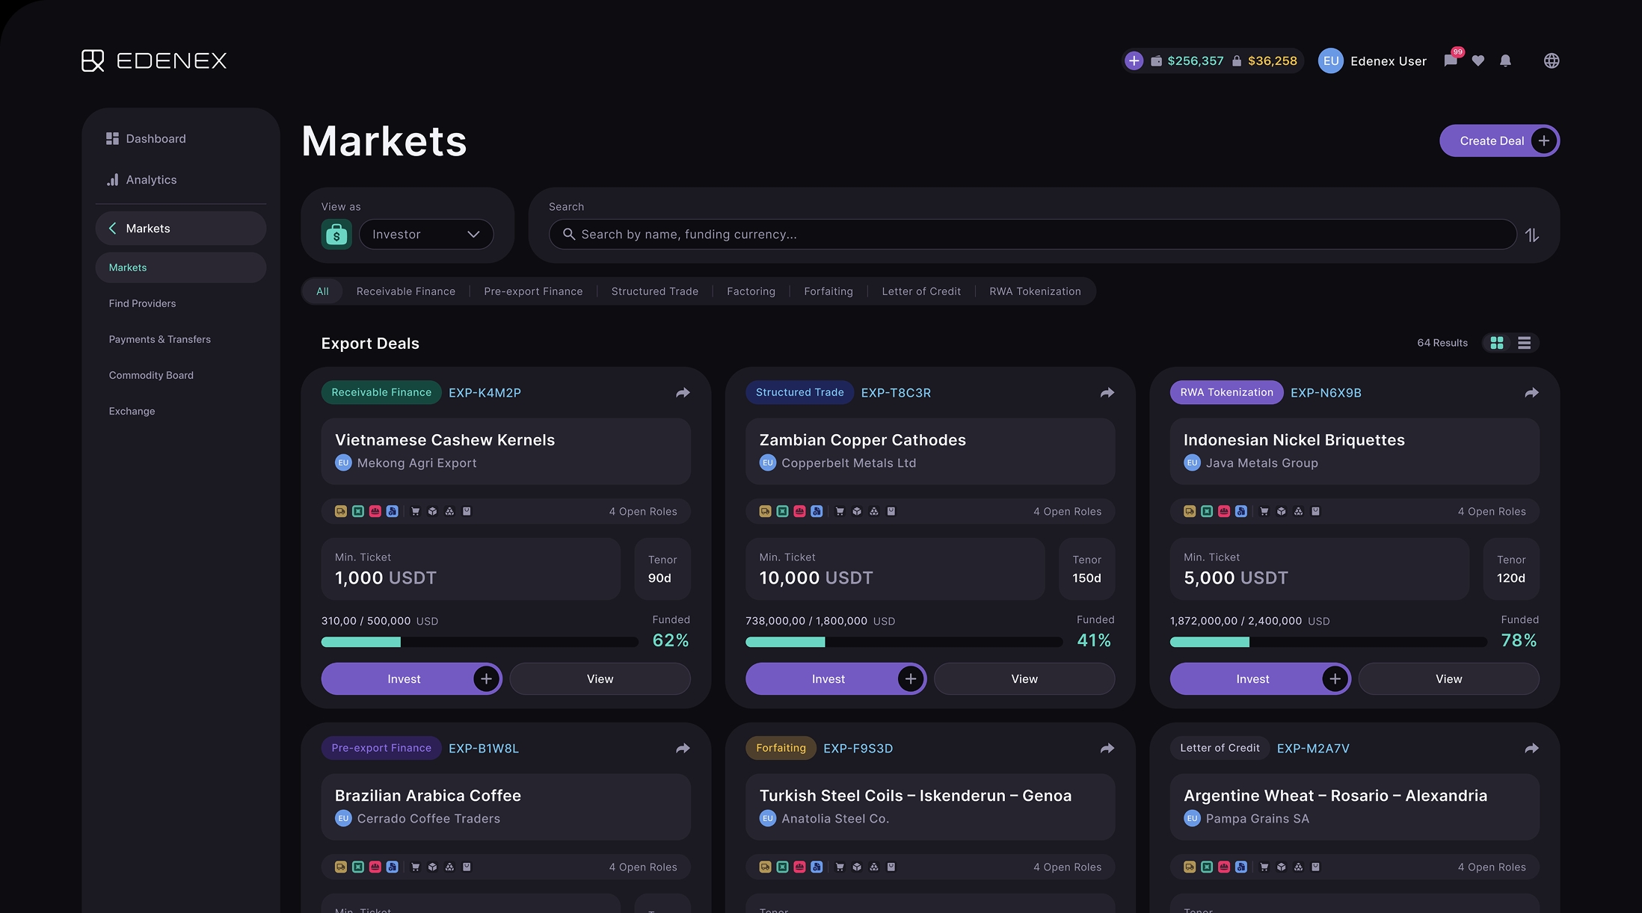
Task: Click Pampa Grains SA EU avatar
Action: pyautogui.click(x=1192, y=818)
